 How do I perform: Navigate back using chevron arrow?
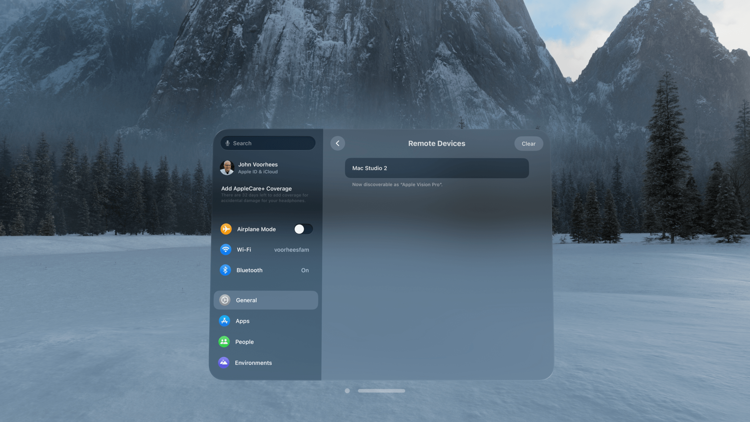(337, 143)
